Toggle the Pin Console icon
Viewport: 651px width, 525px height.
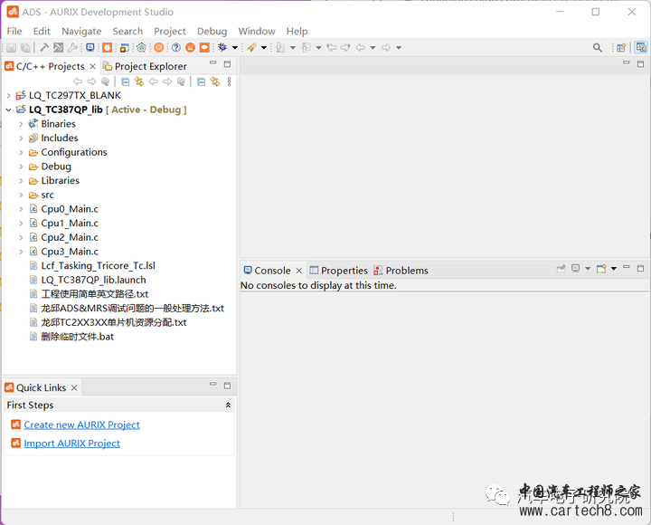561,269
